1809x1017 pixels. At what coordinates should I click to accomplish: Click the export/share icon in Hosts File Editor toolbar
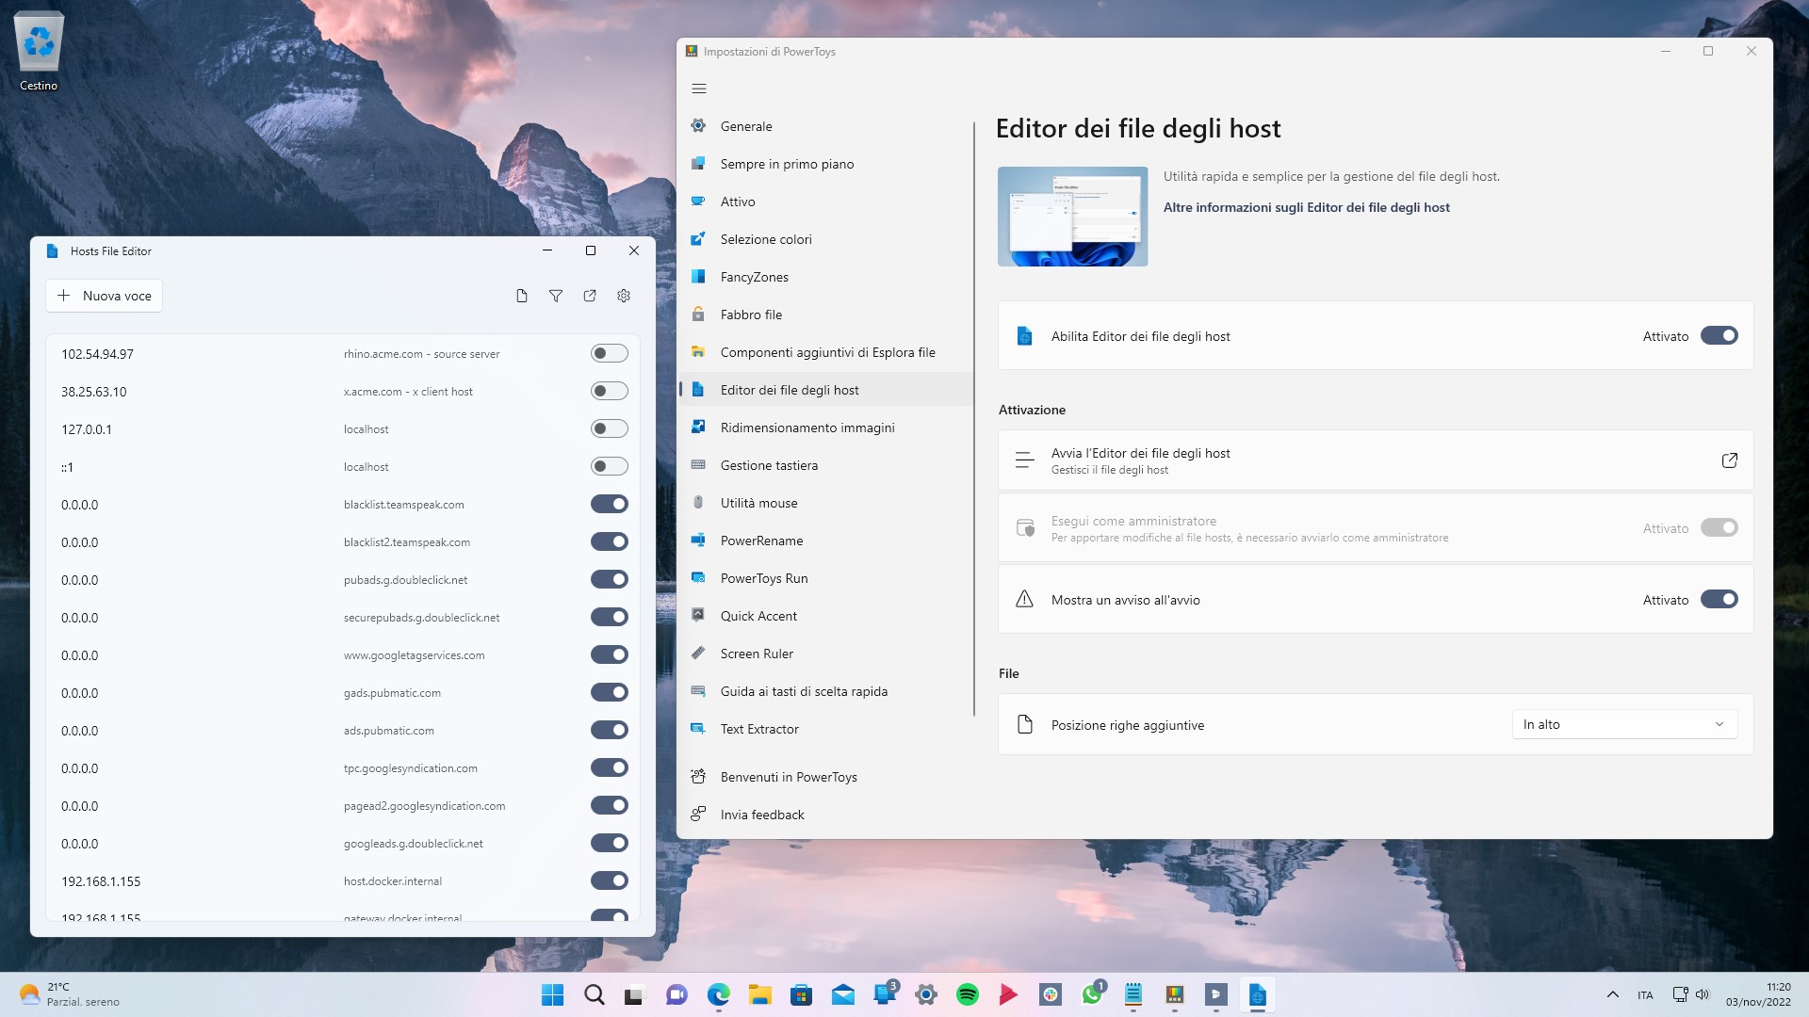pos(590,296)
